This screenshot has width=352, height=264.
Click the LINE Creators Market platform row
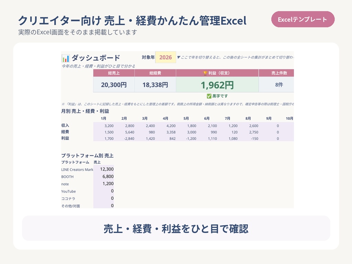(x=77, y=170)
